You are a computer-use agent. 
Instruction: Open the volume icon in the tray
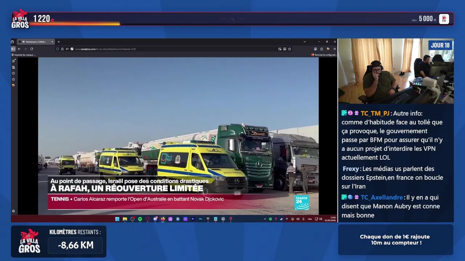click(320, 219)
